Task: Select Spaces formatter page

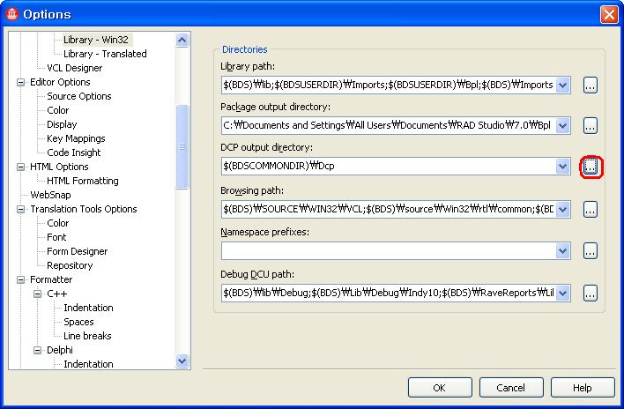Action: point(78,322)
